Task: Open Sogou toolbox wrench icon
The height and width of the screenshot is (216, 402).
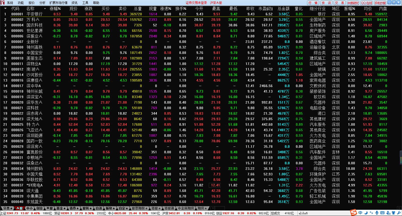Action: click(x=399, y=213)
